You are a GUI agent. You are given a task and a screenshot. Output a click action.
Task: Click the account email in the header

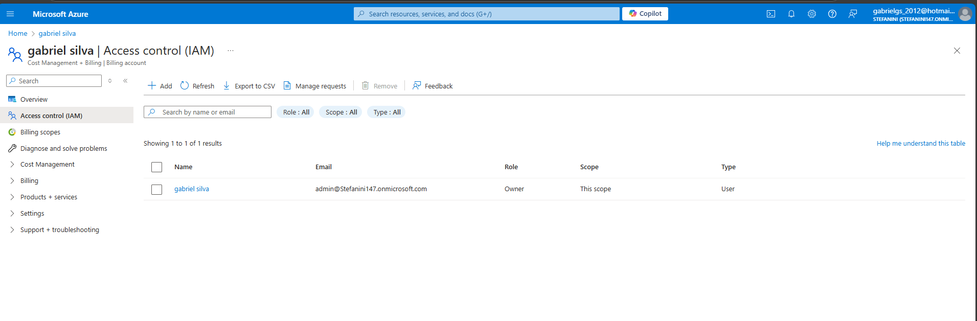[914, 11]
